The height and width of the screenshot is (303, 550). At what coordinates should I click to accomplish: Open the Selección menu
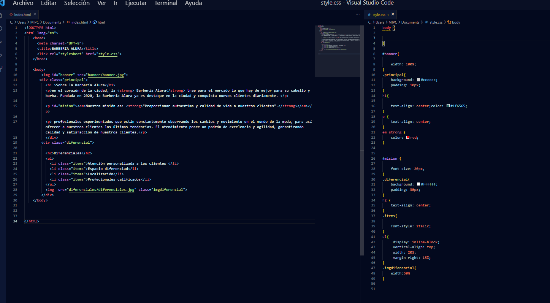click(x=77, y=3)
